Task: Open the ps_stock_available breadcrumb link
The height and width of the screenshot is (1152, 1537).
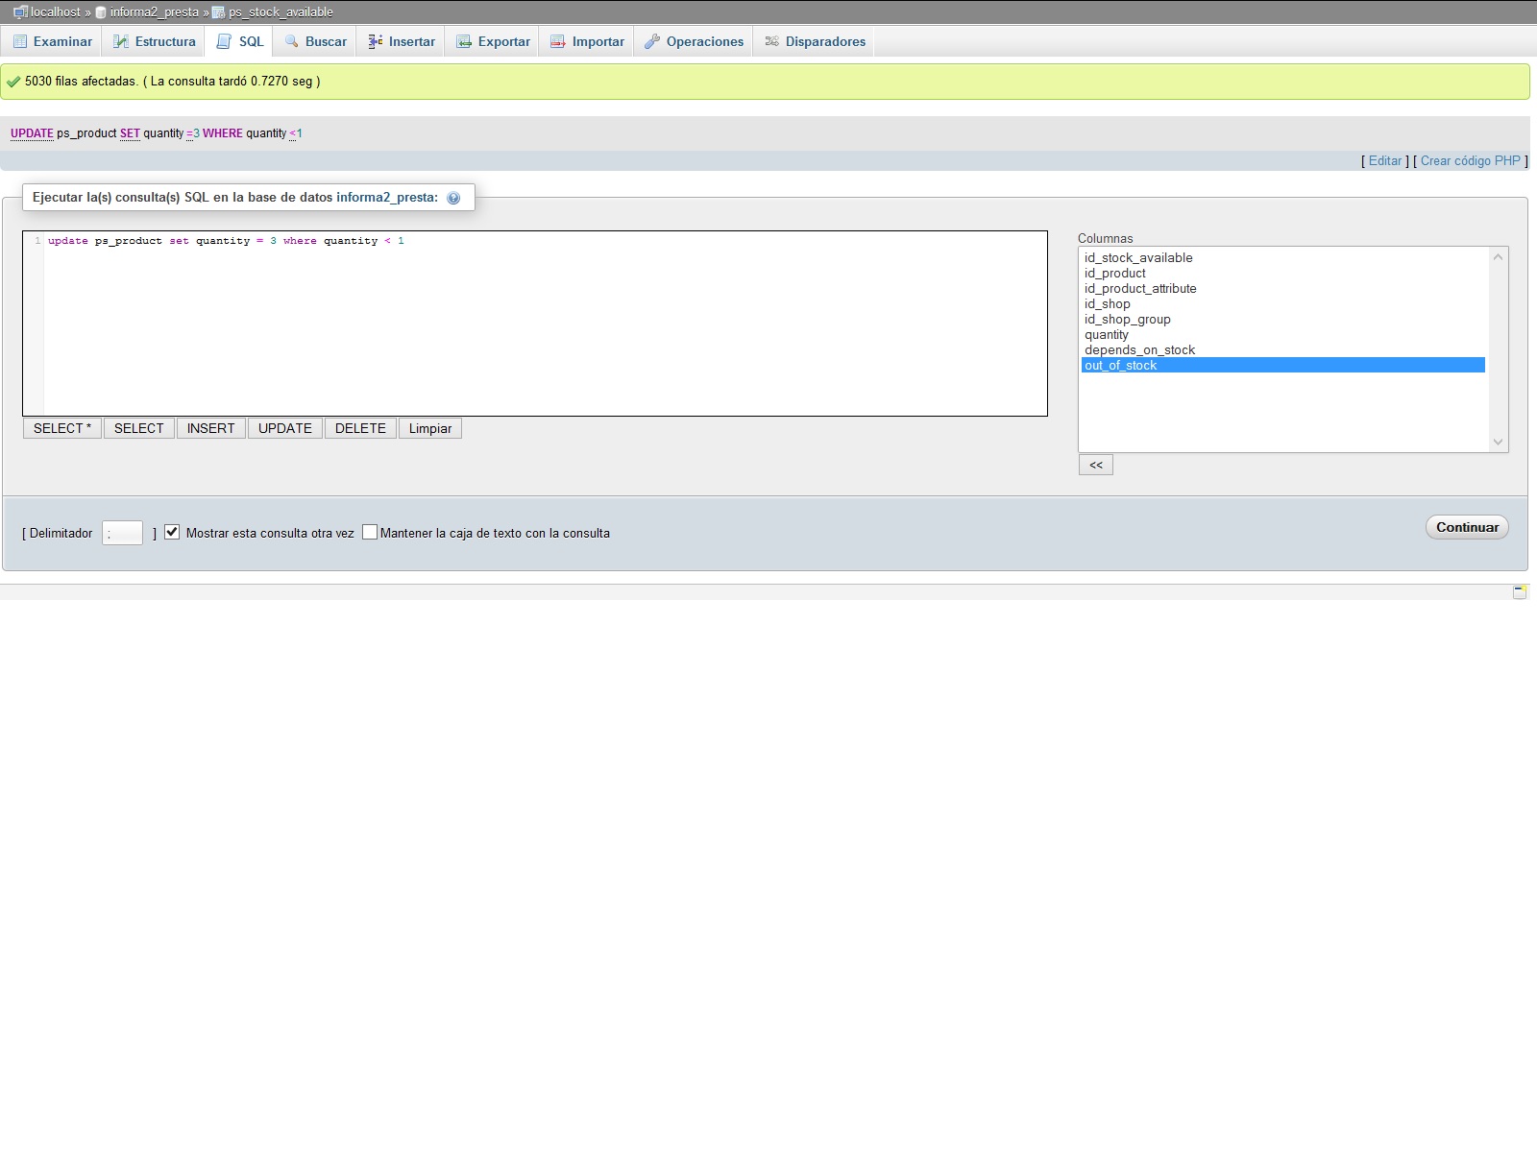Action: click(x=281, y=12)
